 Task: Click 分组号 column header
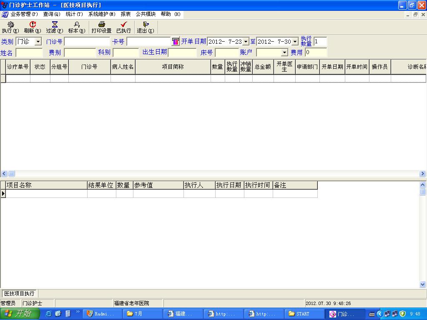click(59, 67)
